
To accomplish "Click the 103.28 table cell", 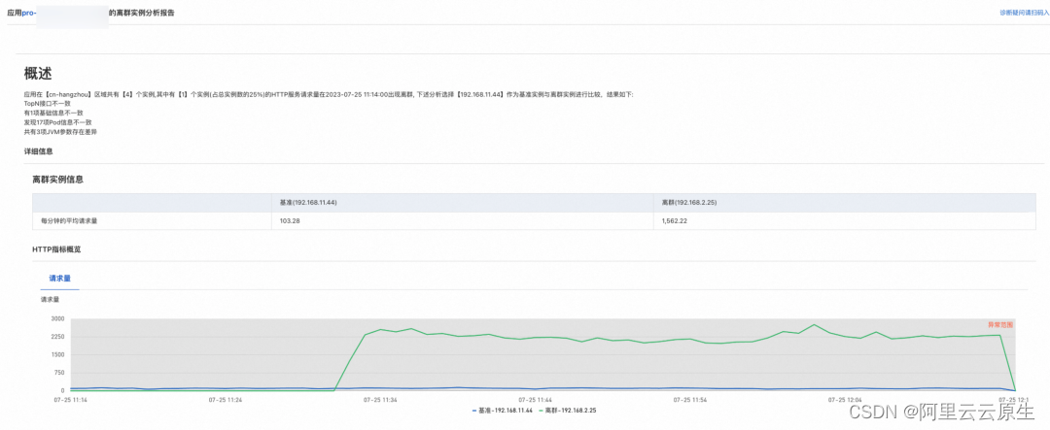I will (290, 220).
